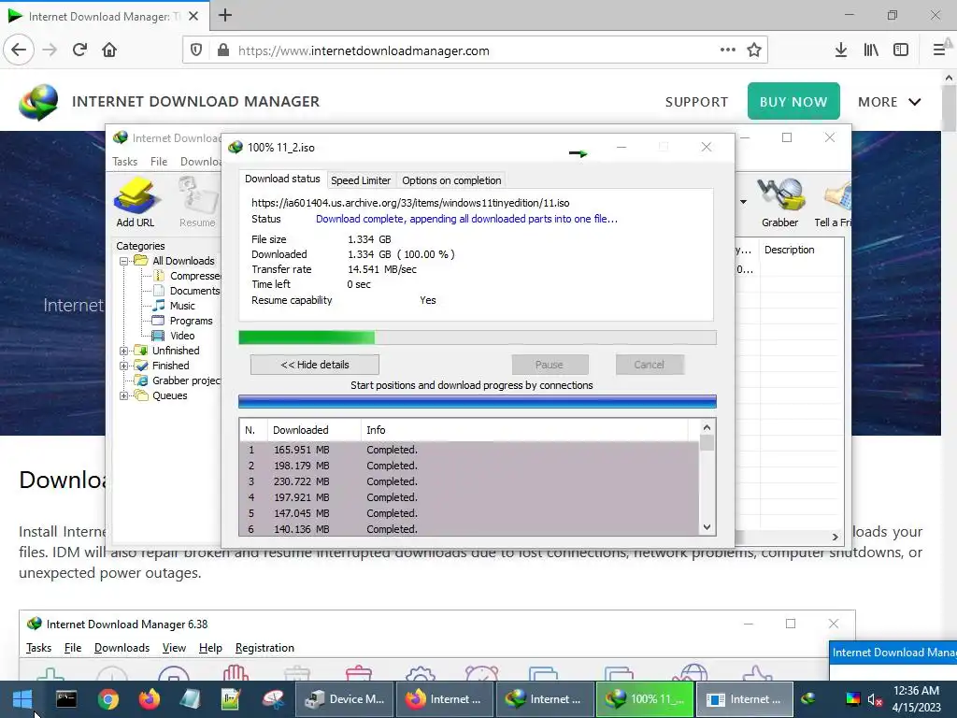Click the IDM list horizontal scroll right arrow

(835, 537)
